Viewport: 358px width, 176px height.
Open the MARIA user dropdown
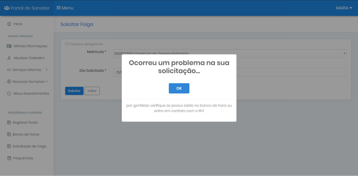click(x=344, y=8)
